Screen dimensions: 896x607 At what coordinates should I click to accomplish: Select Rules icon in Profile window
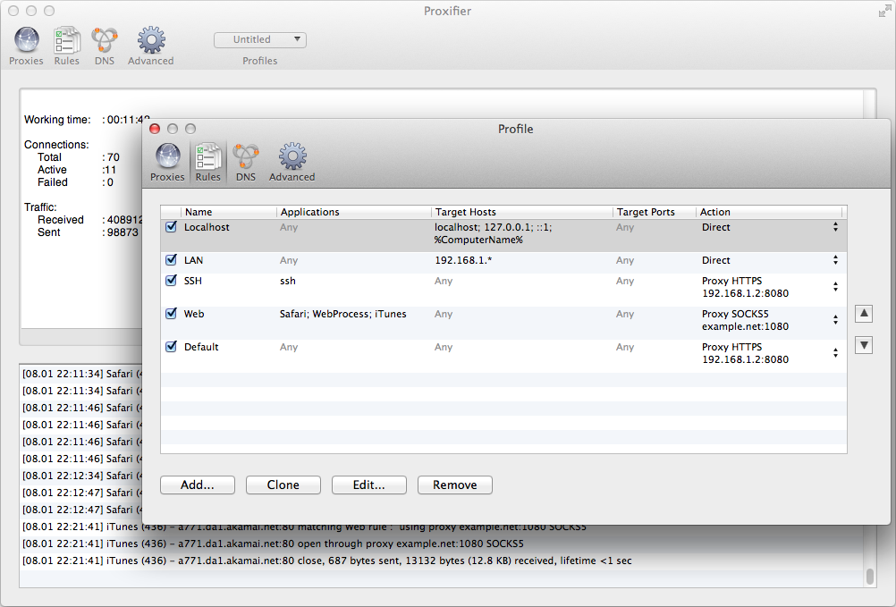[x=208, y=162]
